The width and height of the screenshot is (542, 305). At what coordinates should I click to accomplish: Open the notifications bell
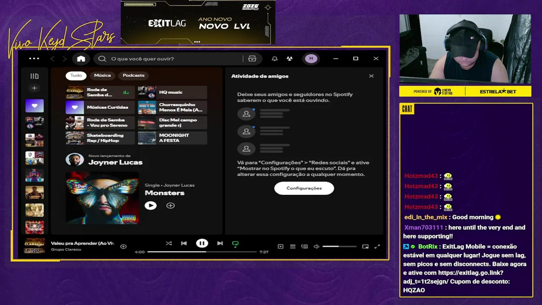275,58
